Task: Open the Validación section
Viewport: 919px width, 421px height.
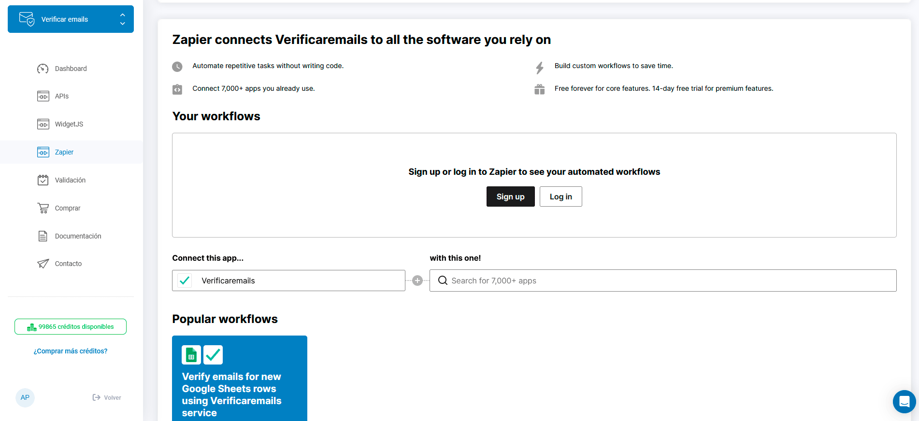Action: click(70, 180)
